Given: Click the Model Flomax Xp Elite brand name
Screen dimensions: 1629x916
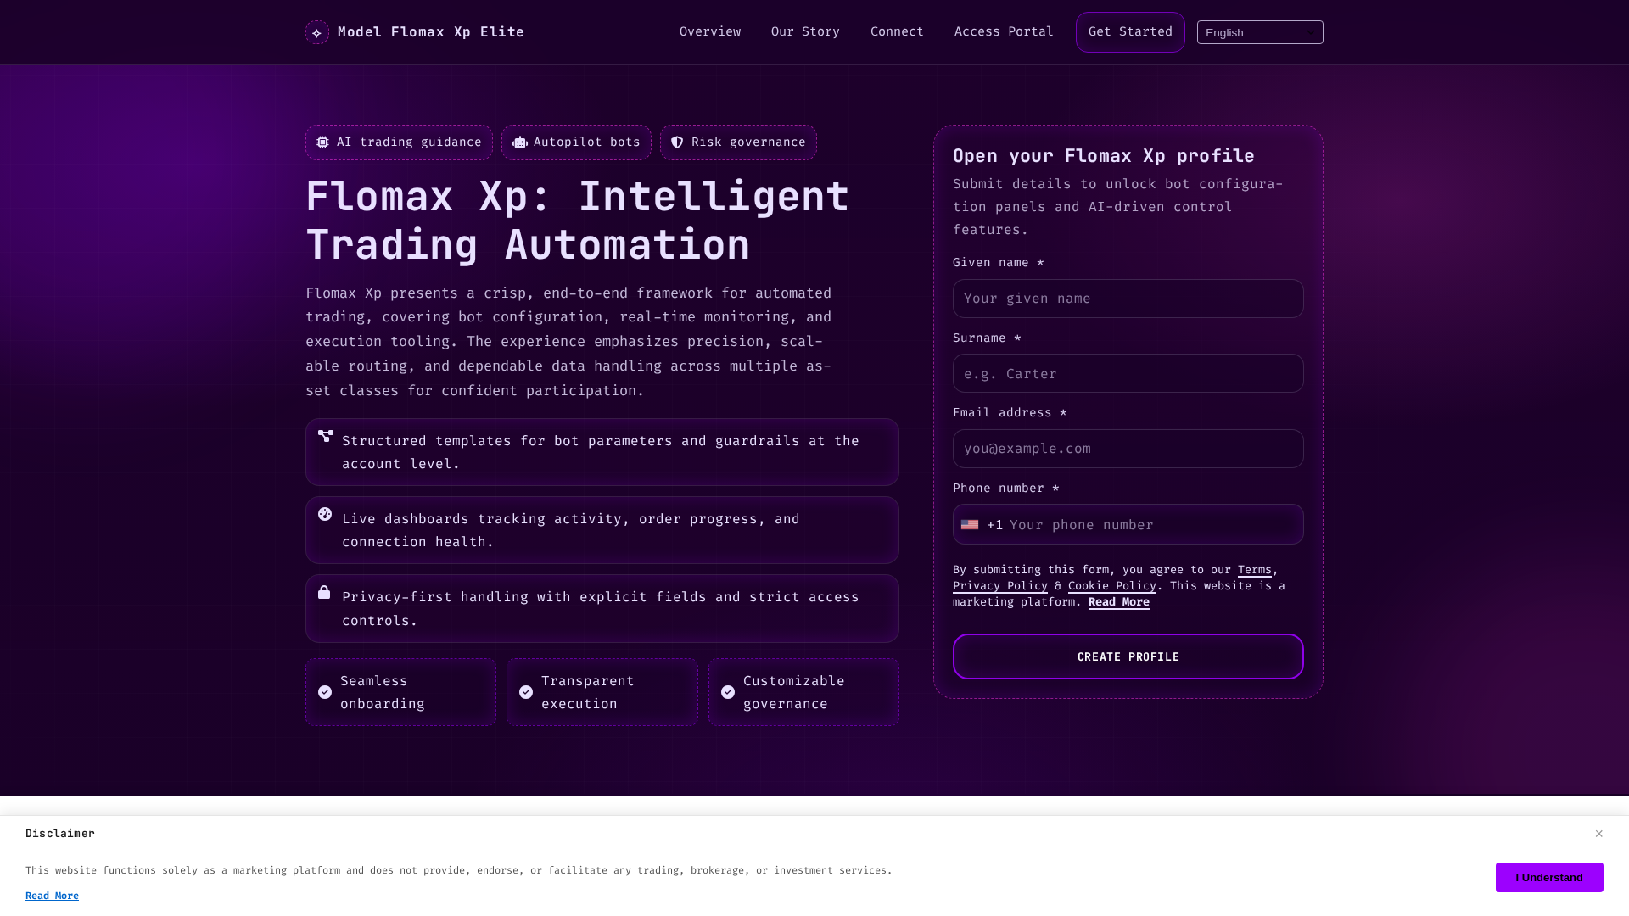Looking at the screenshot, I should tap(431, 32).
